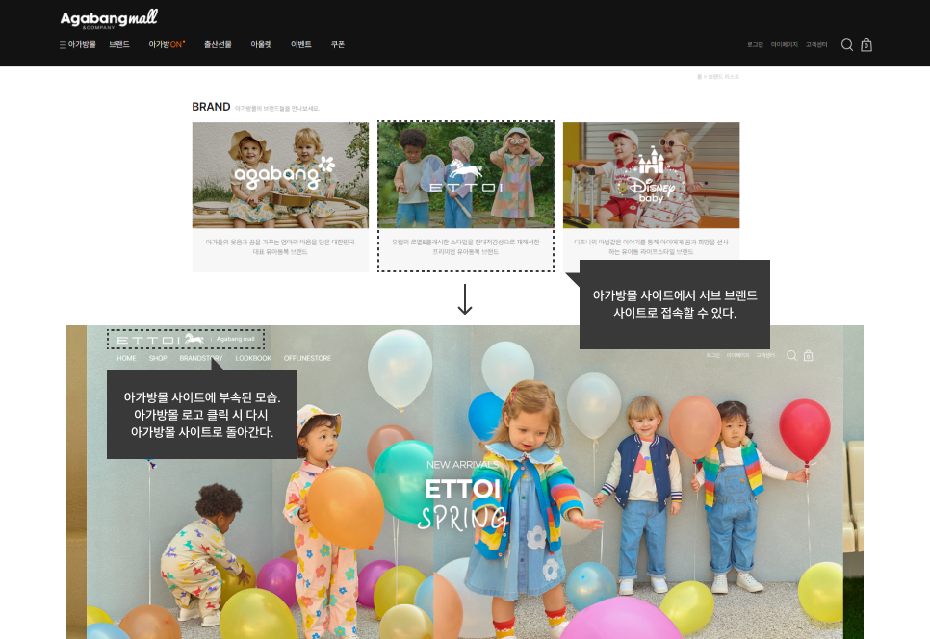Open the ETTOI brand card image
Screen dimensions: 930x639
click(466, 175)
